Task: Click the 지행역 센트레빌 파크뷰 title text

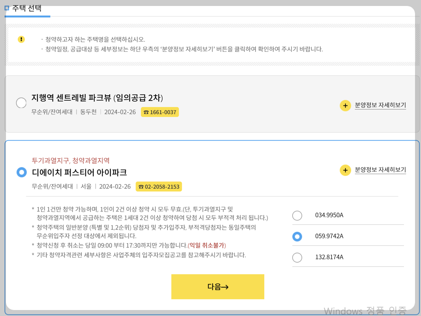Action: coord(97,98)
